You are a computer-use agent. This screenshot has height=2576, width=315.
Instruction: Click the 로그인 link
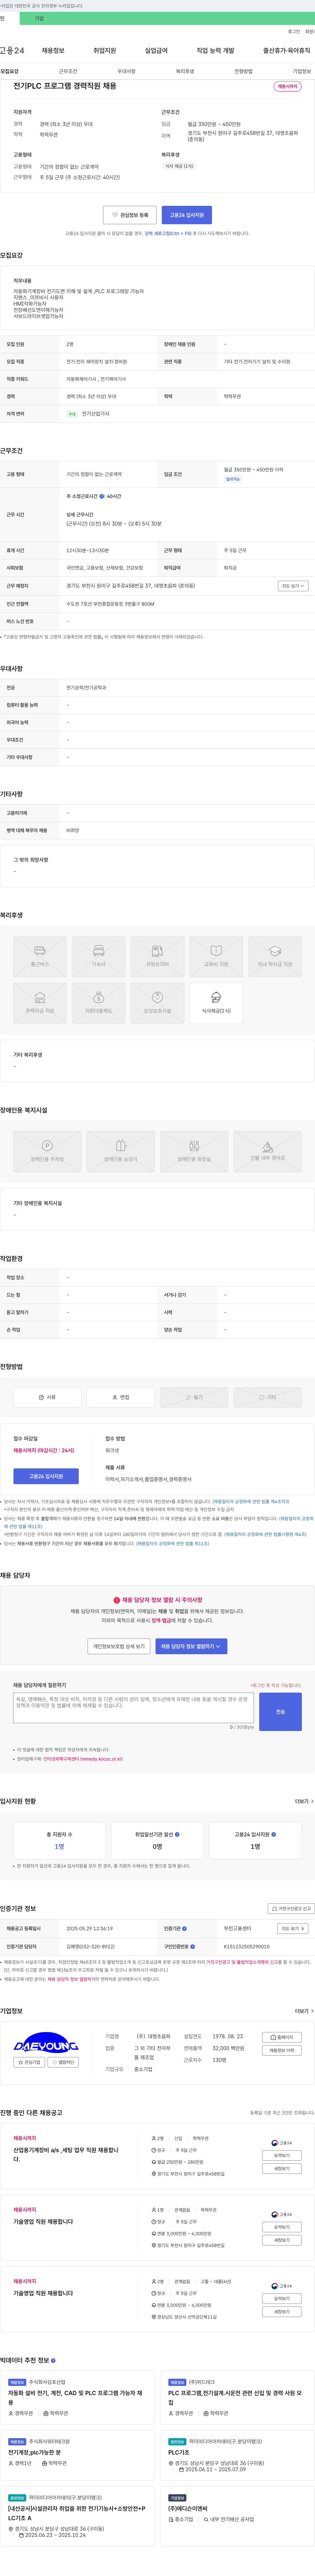pyautogui.click(x=294, y=31)
